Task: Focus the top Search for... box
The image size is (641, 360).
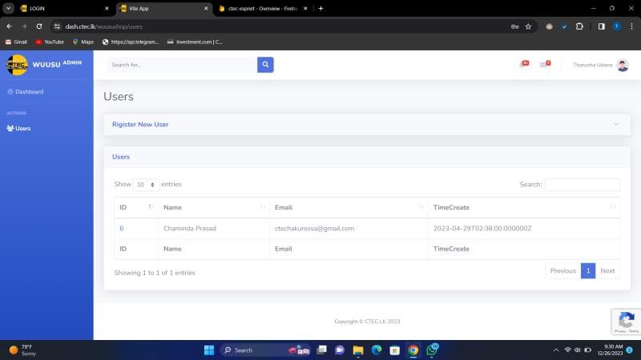Action: [182, 65]
